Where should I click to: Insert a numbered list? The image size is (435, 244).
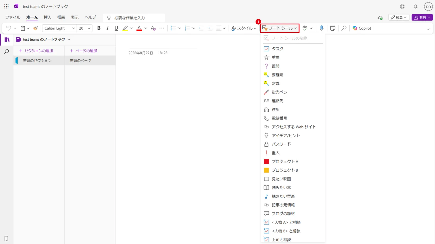click(x=187, y=28)
